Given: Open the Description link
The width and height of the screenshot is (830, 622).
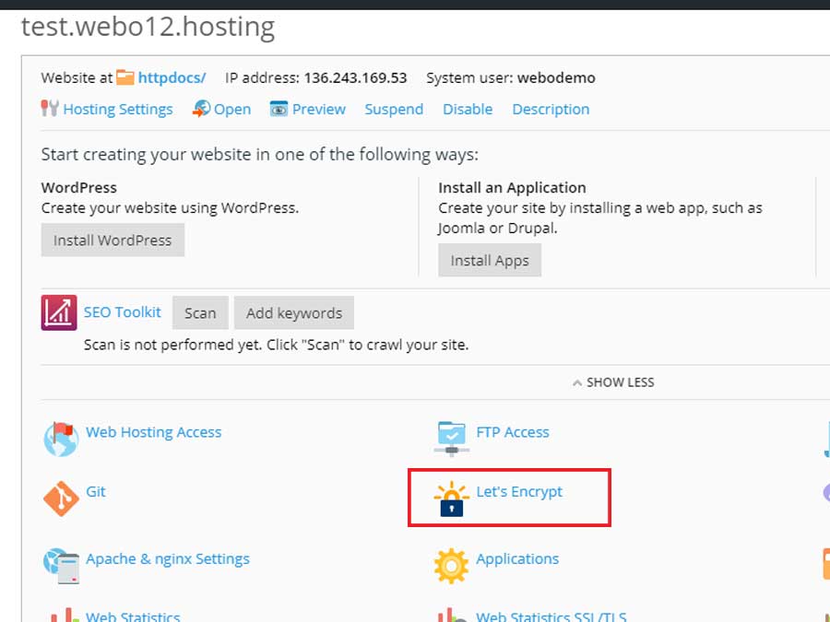Looking at the screenshot, I should 551,109.
